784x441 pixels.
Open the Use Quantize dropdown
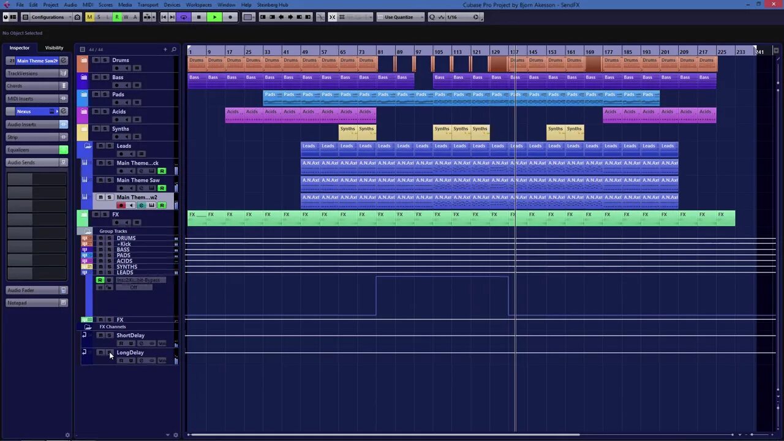pyautogui.click(x=402, y=17)
